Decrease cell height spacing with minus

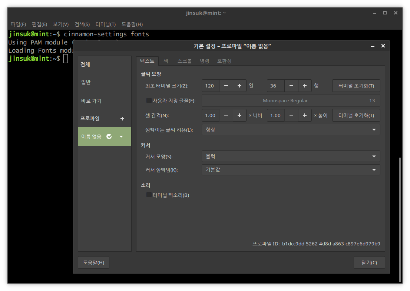(x=291, y=115)
